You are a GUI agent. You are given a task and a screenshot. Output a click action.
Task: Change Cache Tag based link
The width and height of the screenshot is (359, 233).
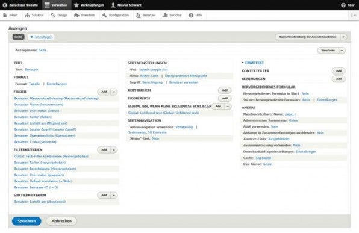pyautogui.click(x=263, y=158)
